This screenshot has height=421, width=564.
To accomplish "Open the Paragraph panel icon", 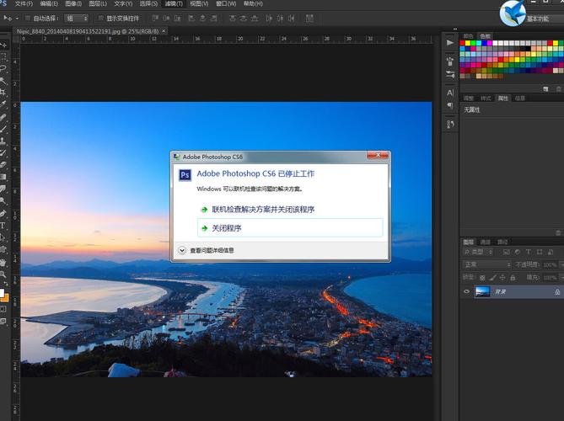I will point(450,105).
